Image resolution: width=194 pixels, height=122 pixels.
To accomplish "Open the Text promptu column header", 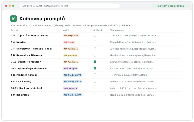I will click(x=117, y=30).
